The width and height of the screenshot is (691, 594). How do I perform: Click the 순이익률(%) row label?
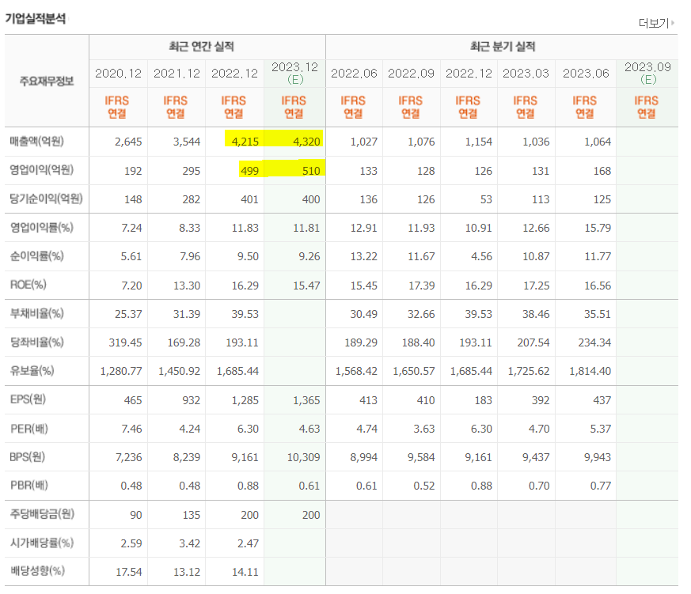click(x=36, y=255)
